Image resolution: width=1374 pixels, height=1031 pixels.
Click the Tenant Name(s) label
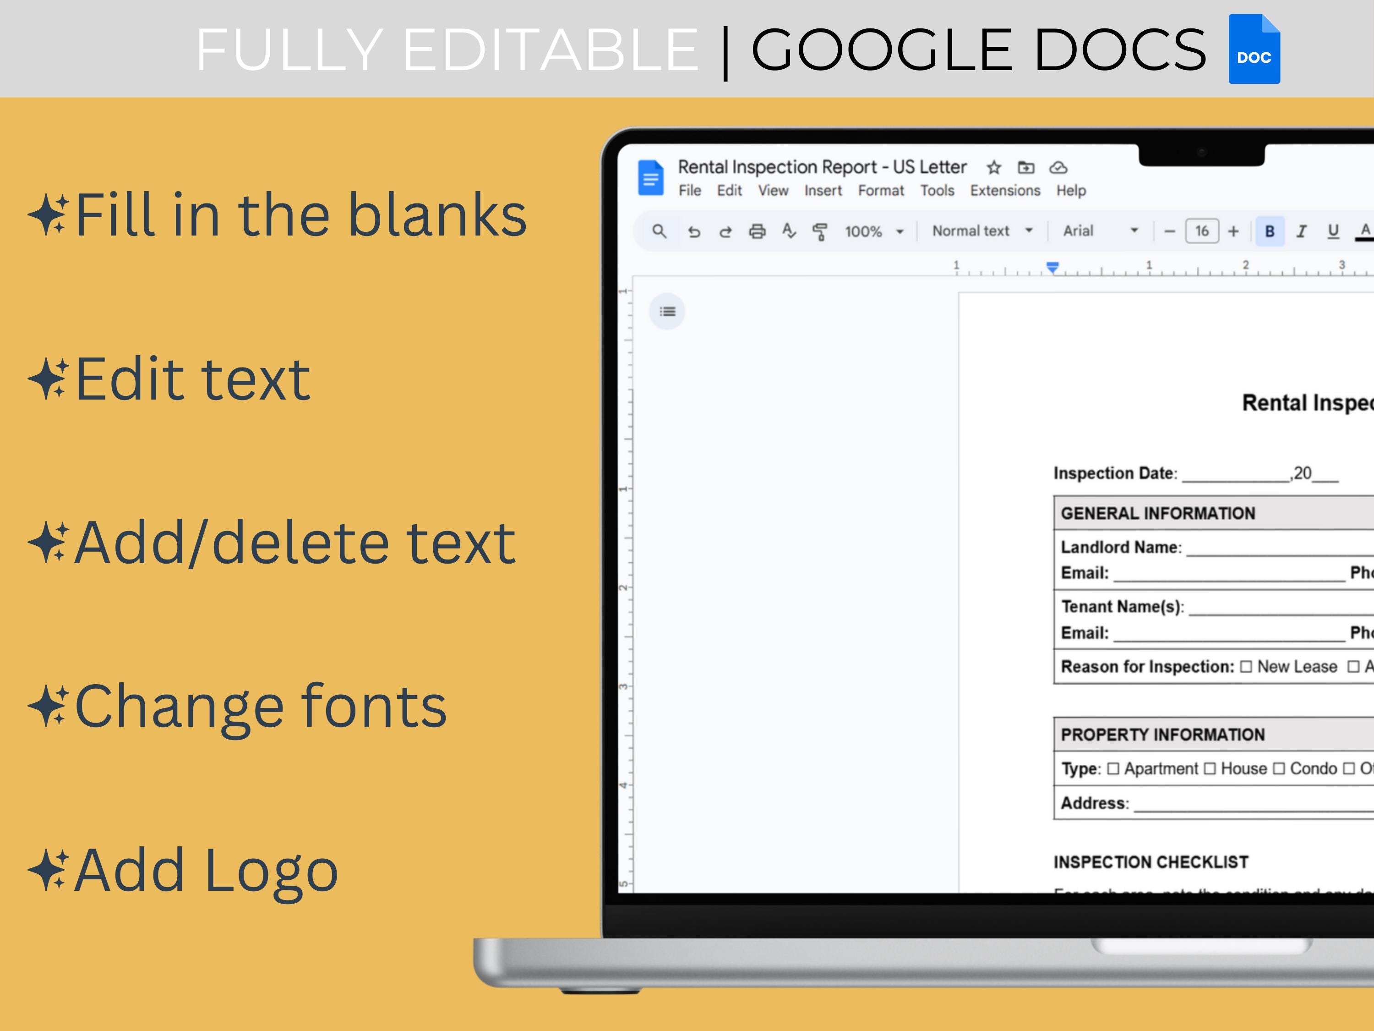click(1123, 607)
